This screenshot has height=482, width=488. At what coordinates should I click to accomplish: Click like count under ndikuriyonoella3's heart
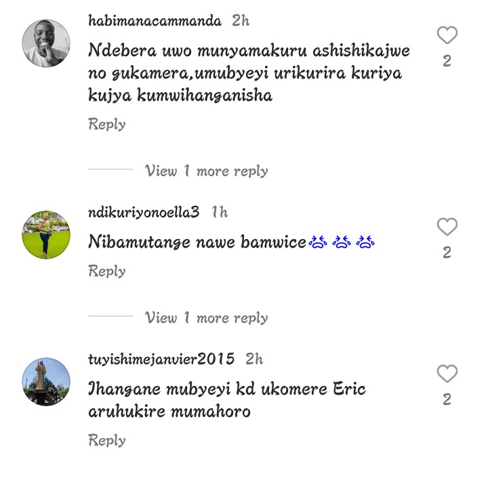tap(447, 253)
